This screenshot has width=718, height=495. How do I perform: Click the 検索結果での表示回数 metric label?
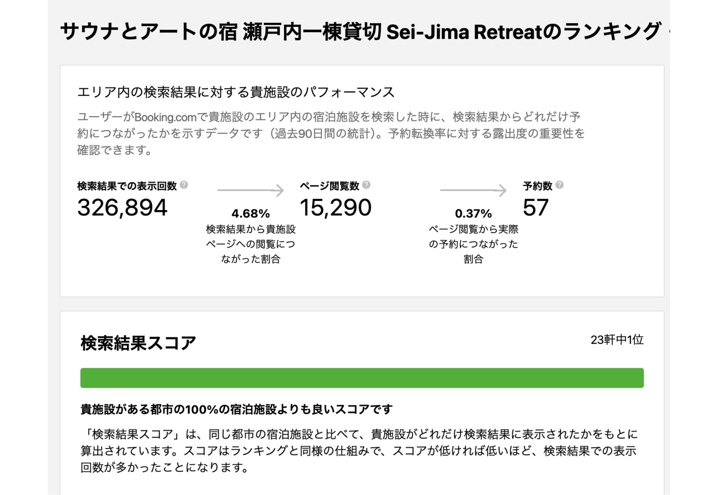click(x=127, y=186)
